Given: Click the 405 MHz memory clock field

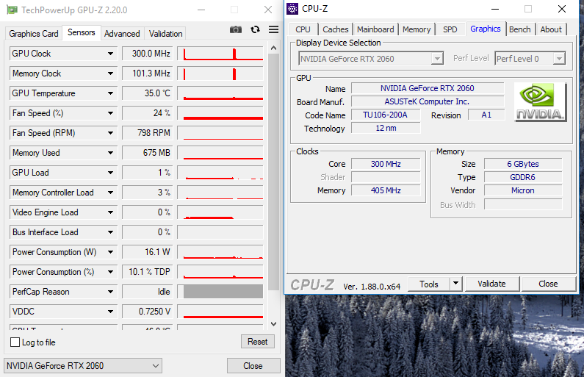Looking at the screenshot, I should point(386,190).
